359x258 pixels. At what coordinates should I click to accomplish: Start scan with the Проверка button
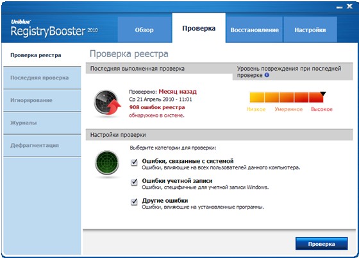pos(321,244)
